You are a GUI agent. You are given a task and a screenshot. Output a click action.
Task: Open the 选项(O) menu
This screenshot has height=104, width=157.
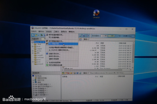coord(64,32)
